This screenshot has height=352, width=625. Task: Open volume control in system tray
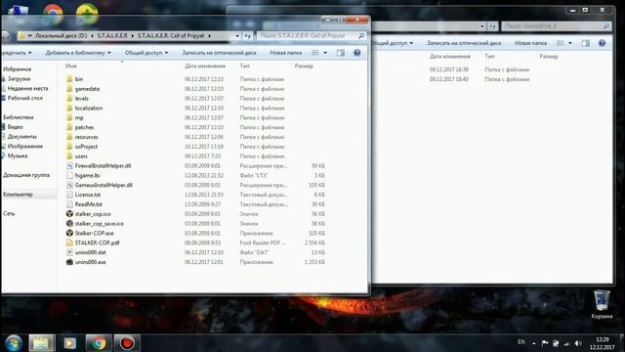click(578, 343)
